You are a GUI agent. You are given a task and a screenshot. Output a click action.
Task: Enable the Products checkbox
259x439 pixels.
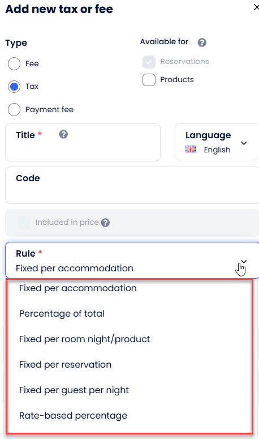pos(149,80)
